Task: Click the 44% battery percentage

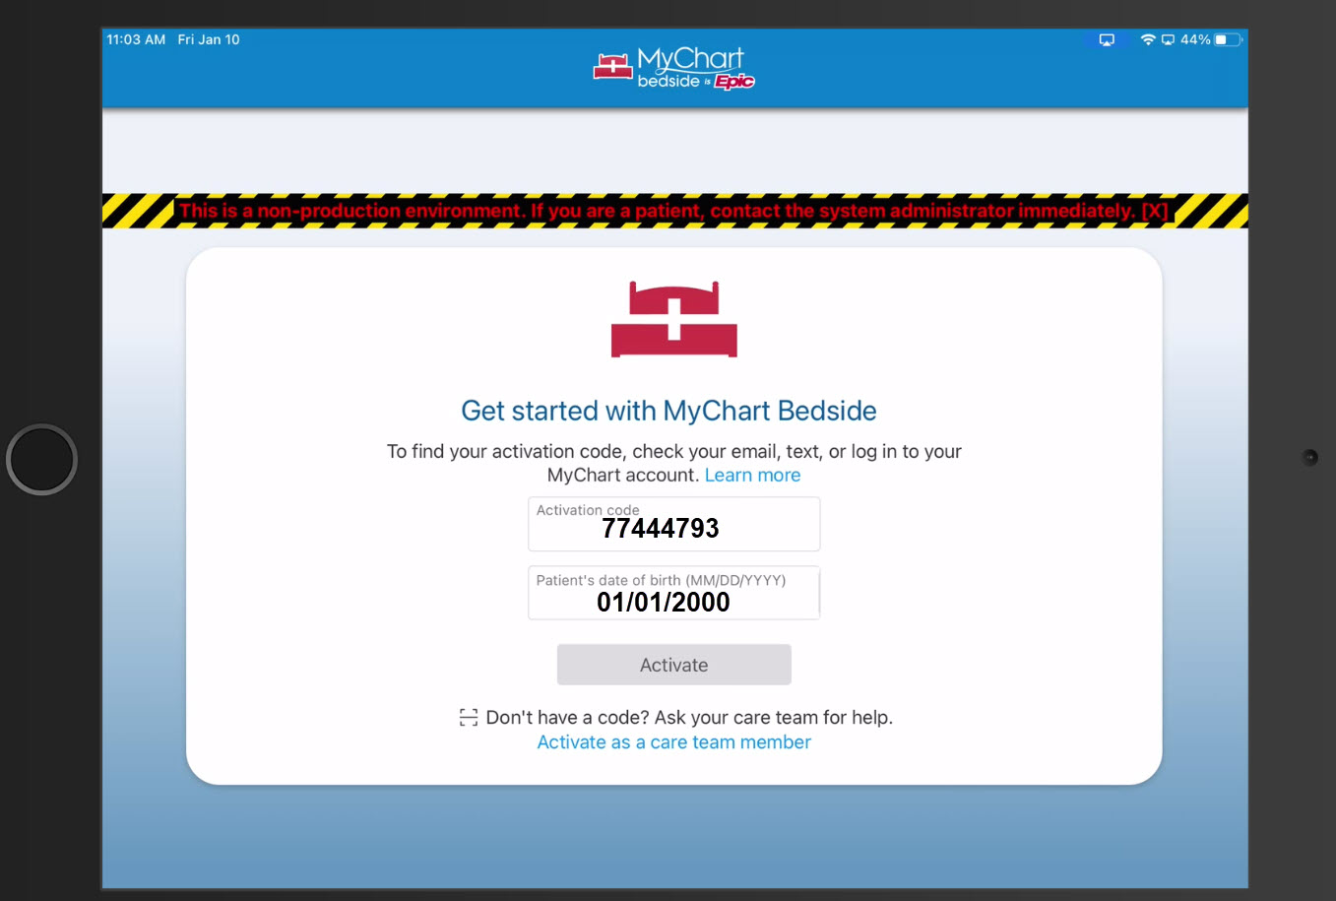Action: 1195,39
